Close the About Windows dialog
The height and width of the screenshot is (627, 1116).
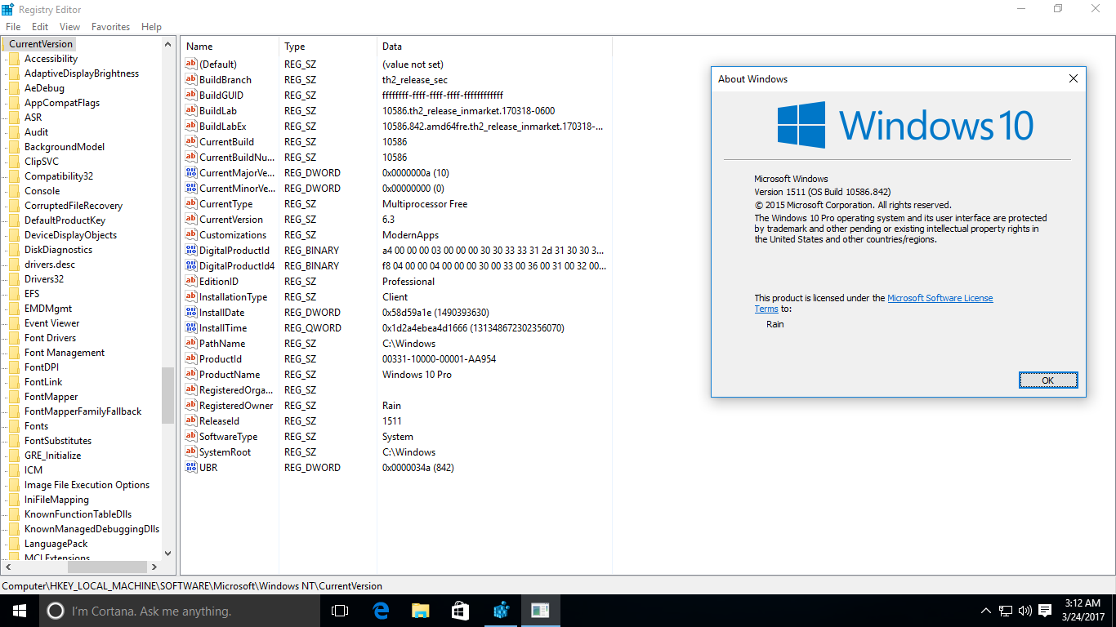point(1073,79)
